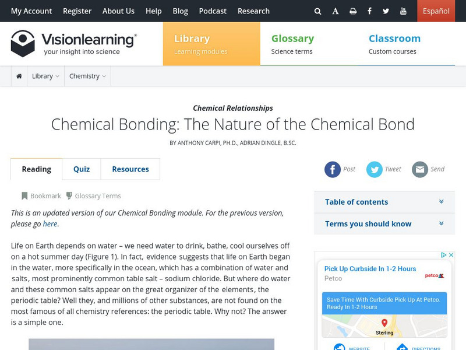Switch to the Resources tab

pos(130,169)
